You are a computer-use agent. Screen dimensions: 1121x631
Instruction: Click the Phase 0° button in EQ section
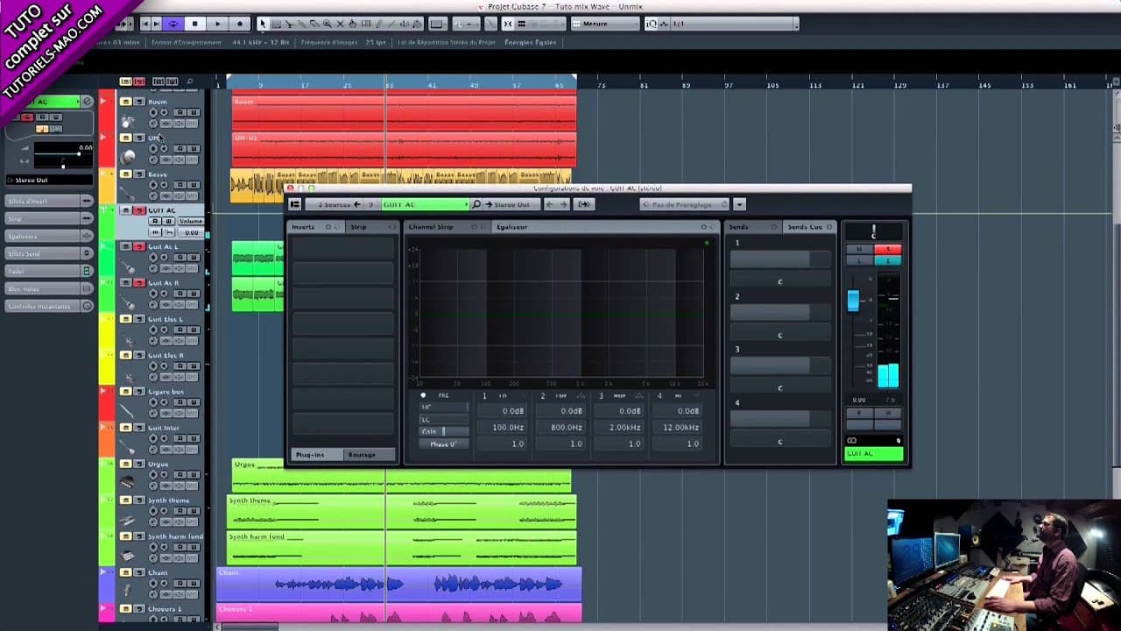pyautogui.click(x=444, y=444)
